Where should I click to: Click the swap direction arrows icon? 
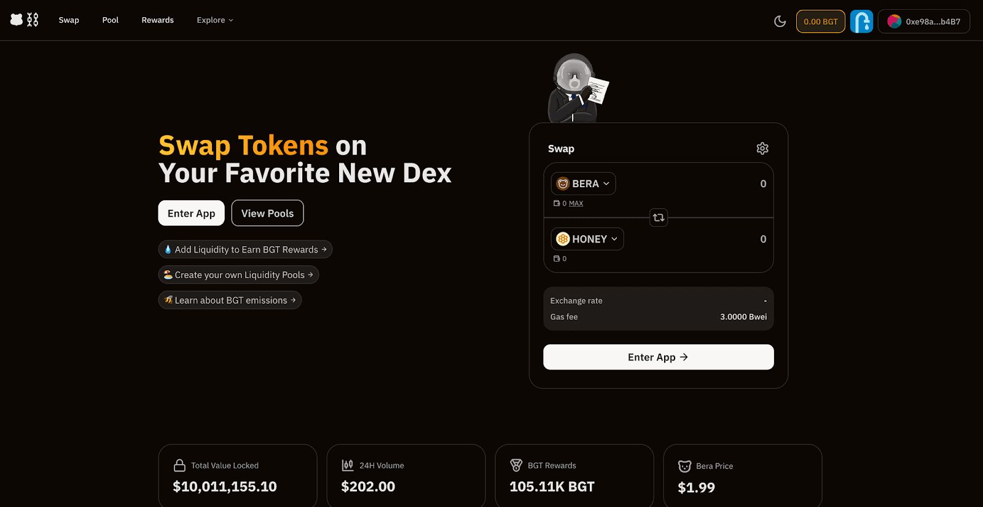[659, 217]
